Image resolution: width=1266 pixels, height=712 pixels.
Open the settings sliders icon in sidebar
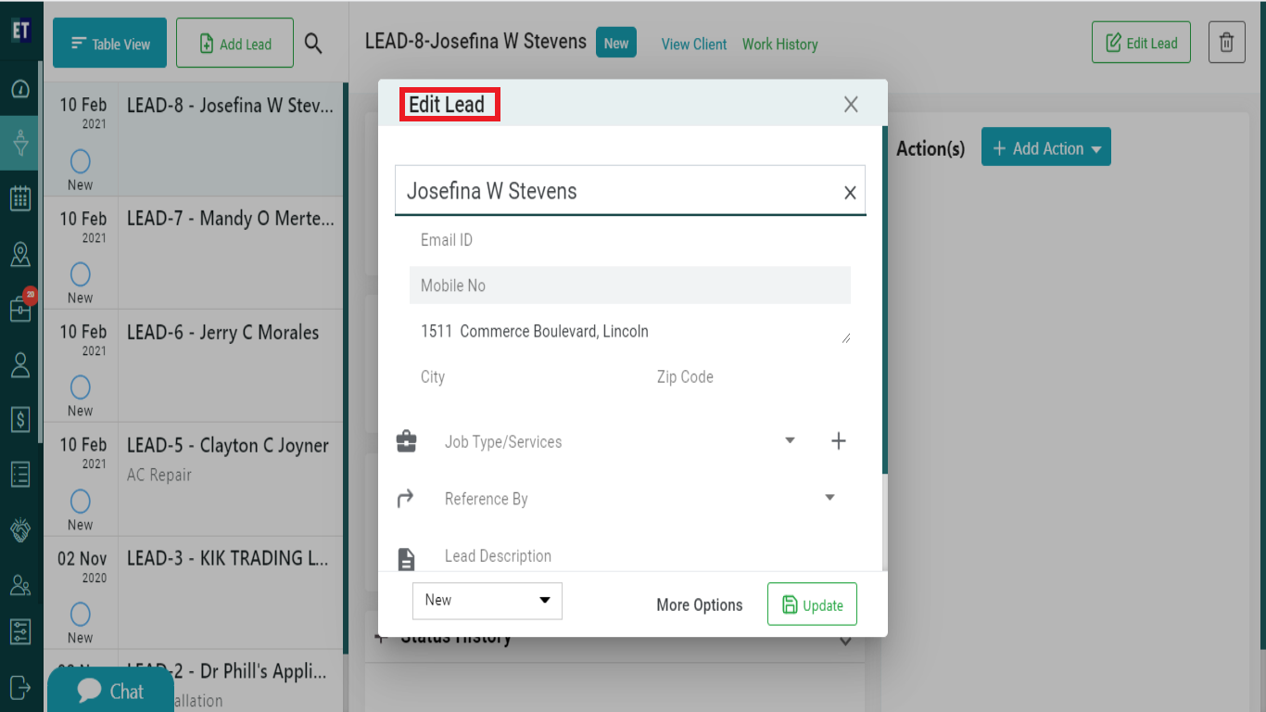coord(20,632)
